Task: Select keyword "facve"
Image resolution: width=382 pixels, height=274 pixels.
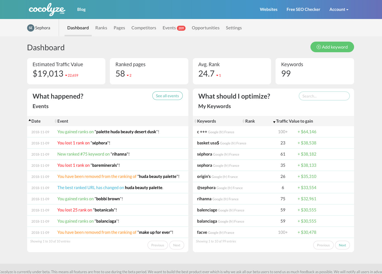Action: (202, 232)
